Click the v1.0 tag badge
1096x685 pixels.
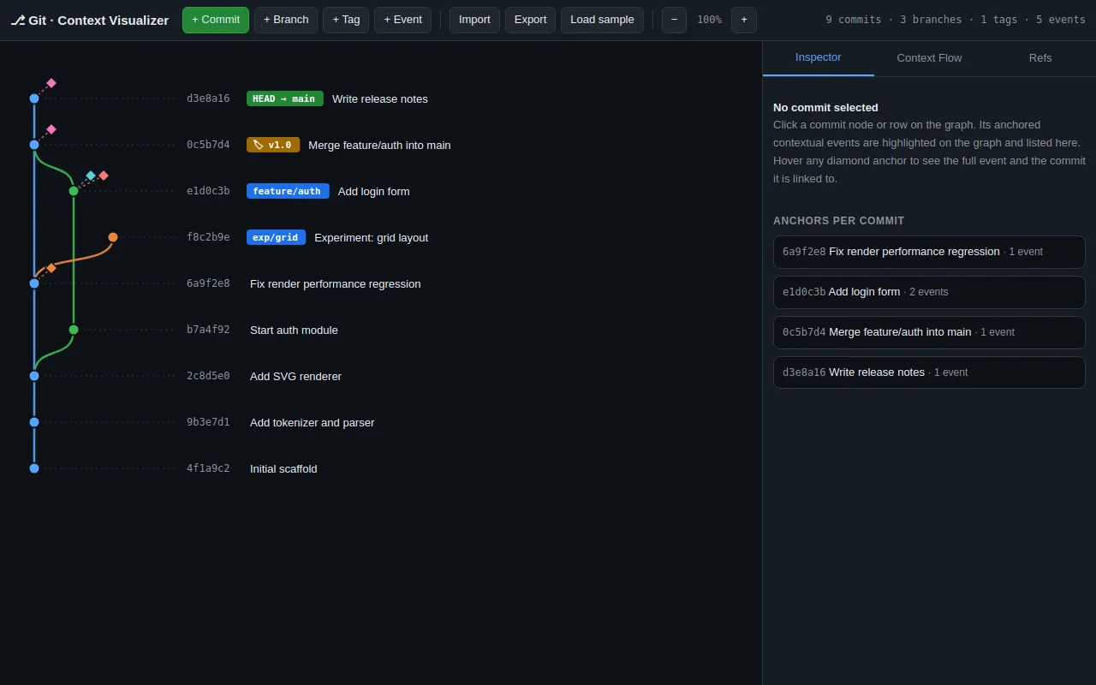pyautogui.click(x=273, y=145)
